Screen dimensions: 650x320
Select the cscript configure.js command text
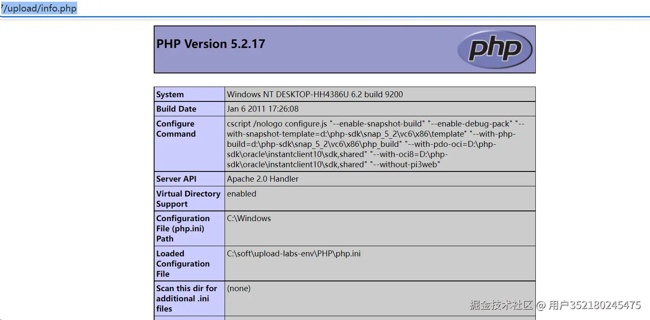[x=376, y=144]
